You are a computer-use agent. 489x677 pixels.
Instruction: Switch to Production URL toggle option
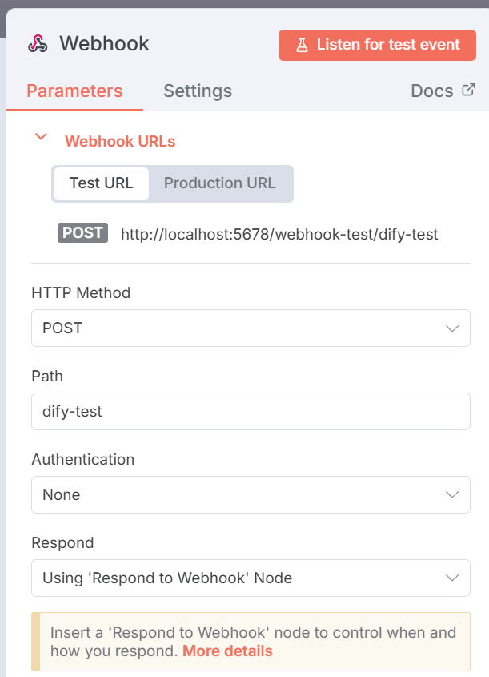pyautogui.click(x=219, y=183)
